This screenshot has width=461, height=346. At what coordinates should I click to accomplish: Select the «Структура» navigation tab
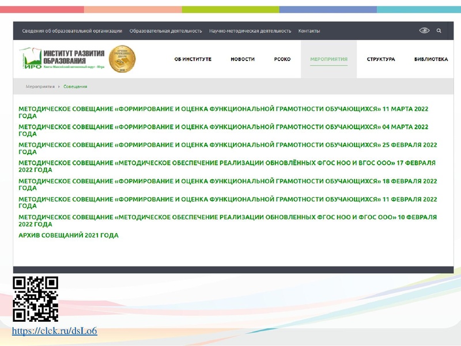click(381, 59)
